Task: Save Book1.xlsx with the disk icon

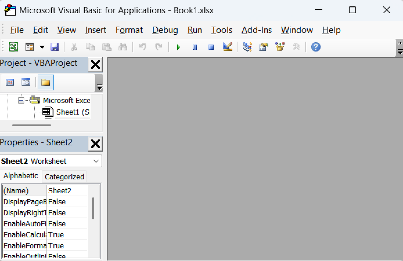Action: [x=55, y=47]
